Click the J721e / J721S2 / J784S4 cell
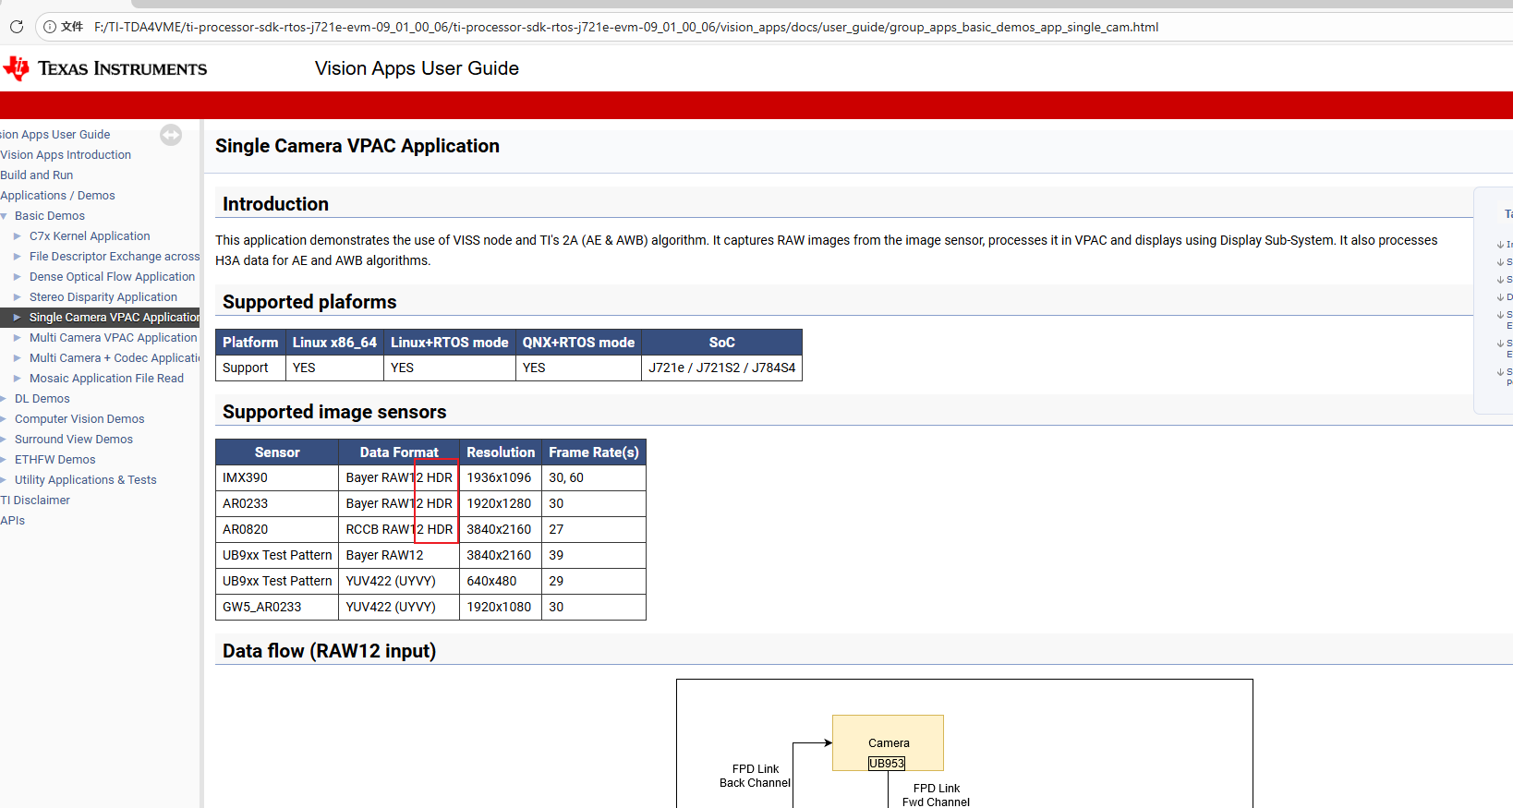Screen dimensions: 1513x808 [721, 368]
